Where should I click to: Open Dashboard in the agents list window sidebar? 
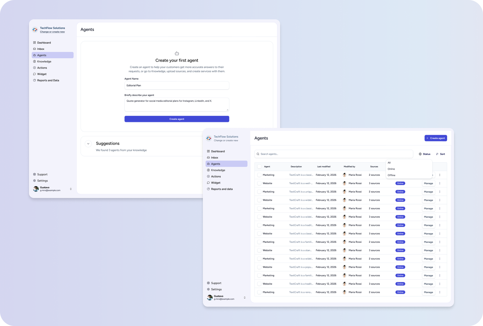(226, 151)
